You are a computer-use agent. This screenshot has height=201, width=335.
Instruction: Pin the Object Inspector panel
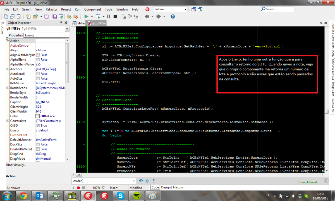[x=61, y=23]
